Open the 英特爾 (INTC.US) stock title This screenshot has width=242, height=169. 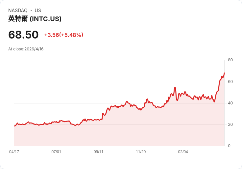click(x=35, y=19)
